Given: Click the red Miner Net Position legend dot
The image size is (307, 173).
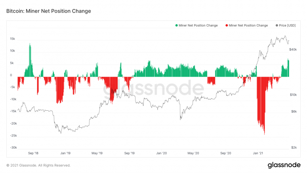Looking at the screenshot, I should [227, 25].
